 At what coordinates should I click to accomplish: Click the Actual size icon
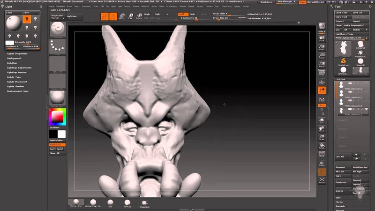[x=322, y=56]
